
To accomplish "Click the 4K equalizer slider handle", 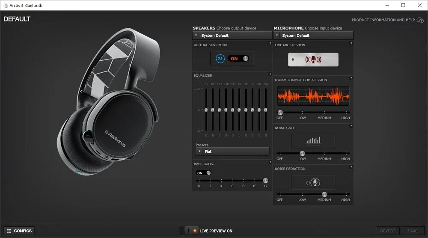I will 252,110.
